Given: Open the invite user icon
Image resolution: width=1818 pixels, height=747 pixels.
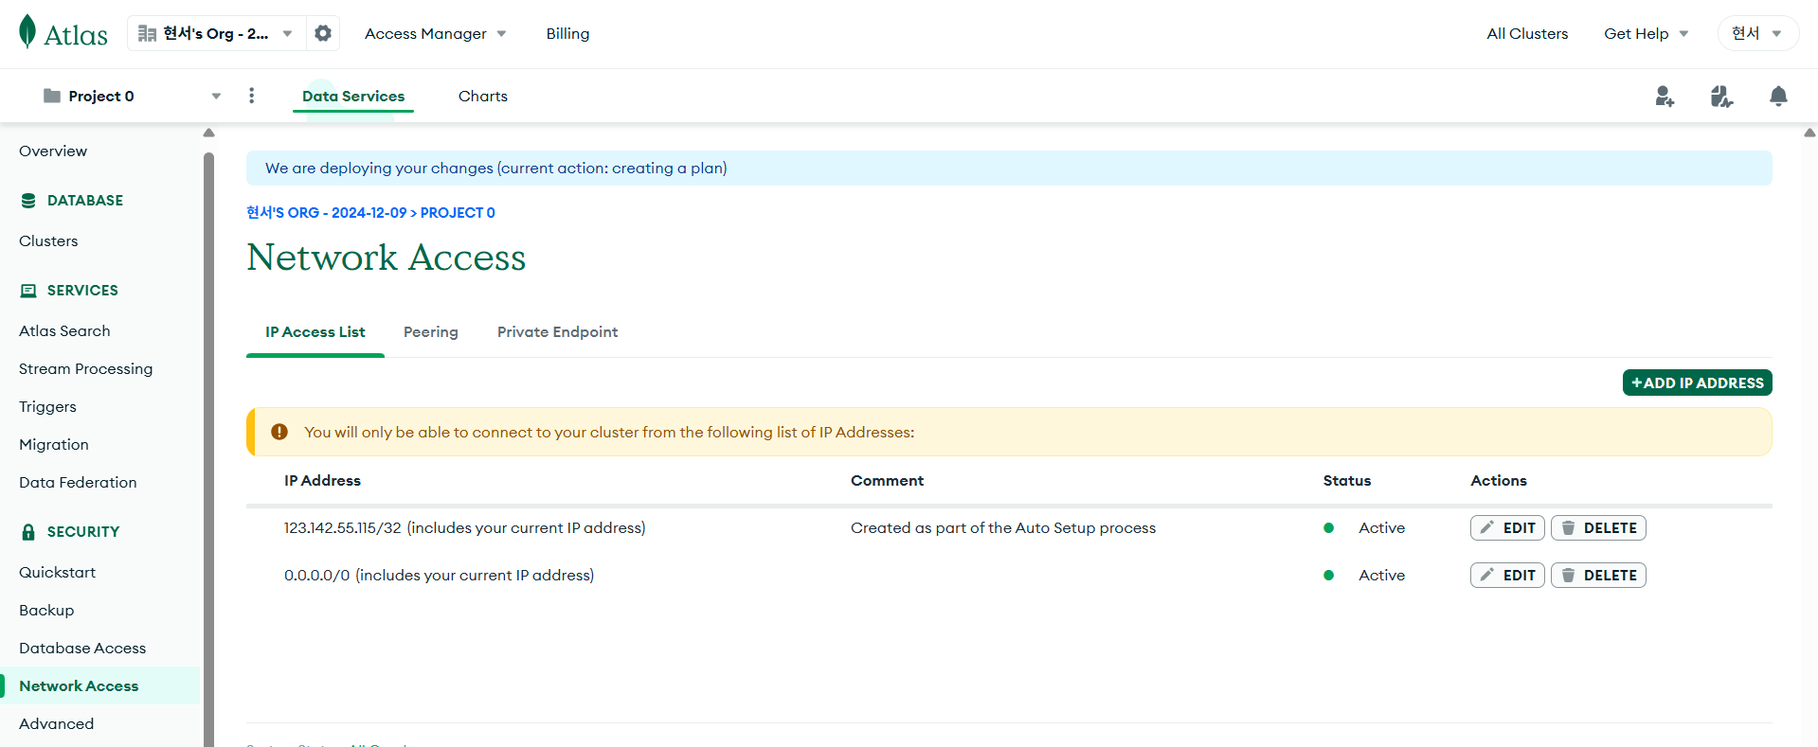Looking at the screenshot, I should [x=1665, y=96].
